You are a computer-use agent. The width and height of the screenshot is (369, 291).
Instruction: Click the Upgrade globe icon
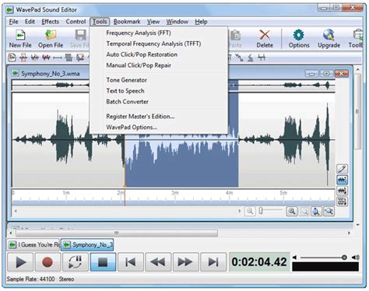point(329,35)
